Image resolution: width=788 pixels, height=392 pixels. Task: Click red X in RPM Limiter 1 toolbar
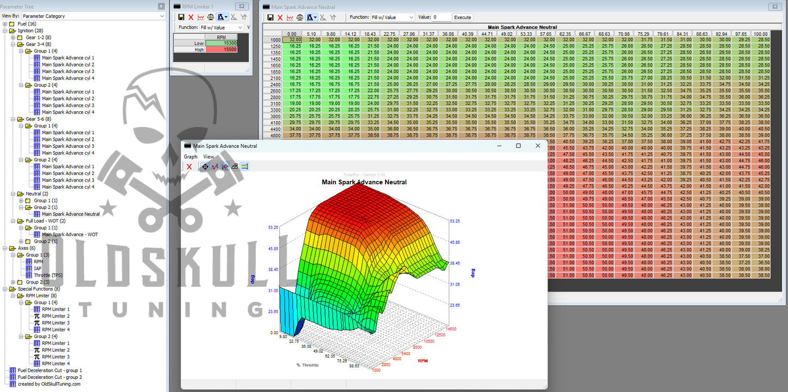pyautogui.click(x=191, y=17)
